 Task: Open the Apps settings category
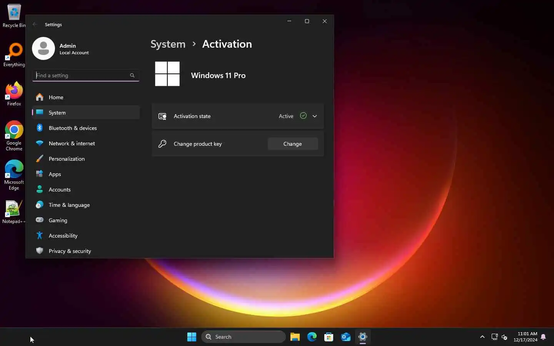click(86, 174)
